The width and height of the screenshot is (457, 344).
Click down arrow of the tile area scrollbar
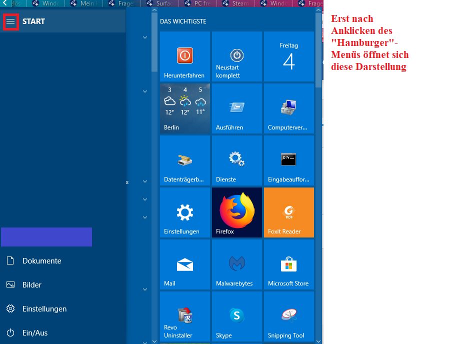coord(318,341)
